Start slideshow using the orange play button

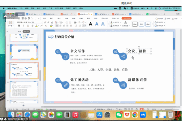[x=141, y=109]
